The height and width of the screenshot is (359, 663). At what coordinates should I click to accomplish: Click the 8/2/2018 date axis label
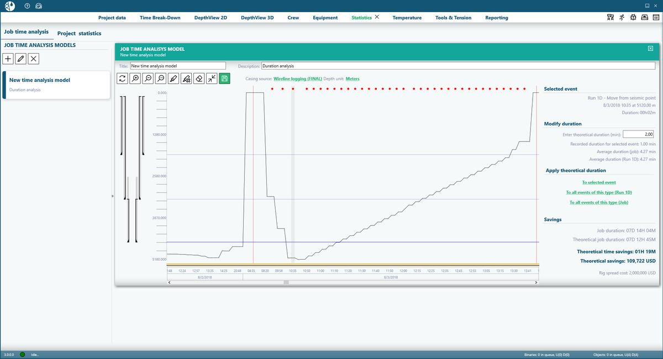[x=204, y=277]
